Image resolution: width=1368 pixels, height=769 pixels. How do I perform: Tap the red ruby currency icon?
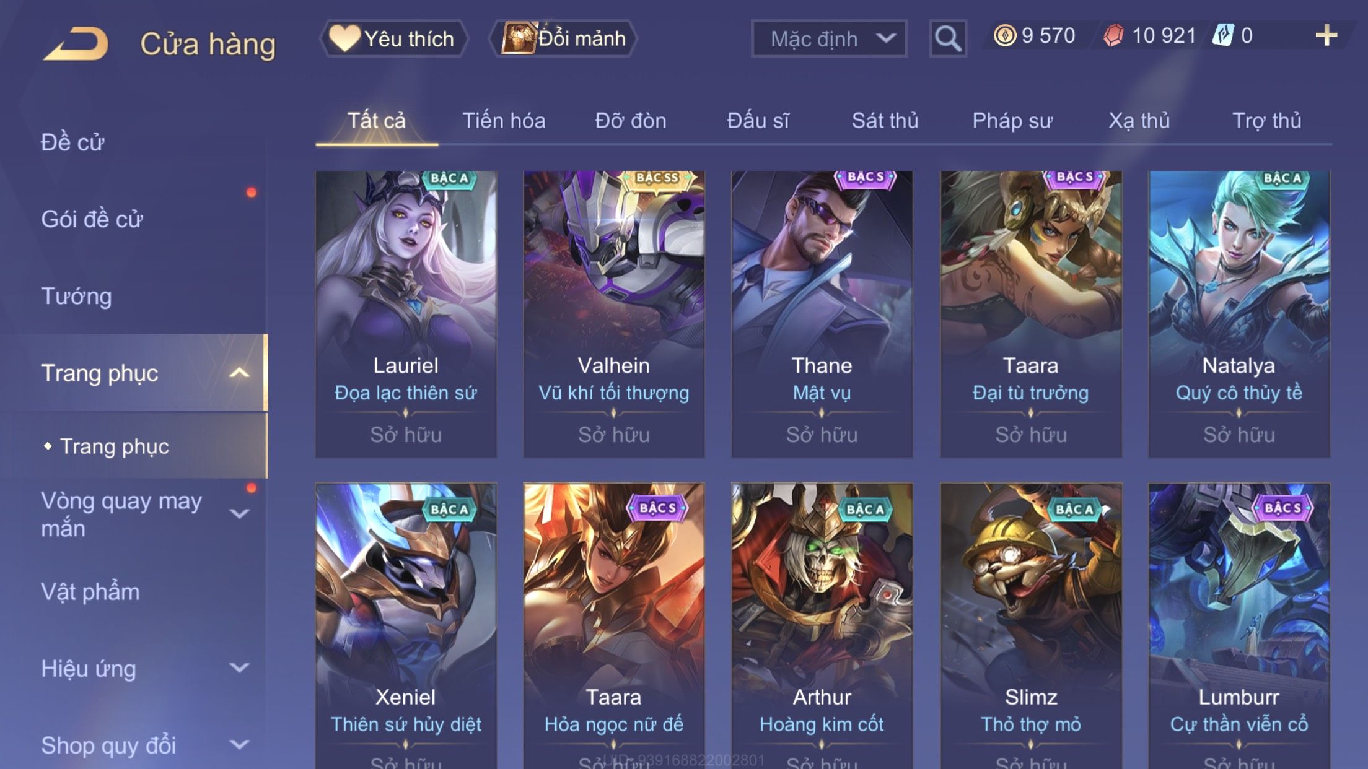[1113, 35]
